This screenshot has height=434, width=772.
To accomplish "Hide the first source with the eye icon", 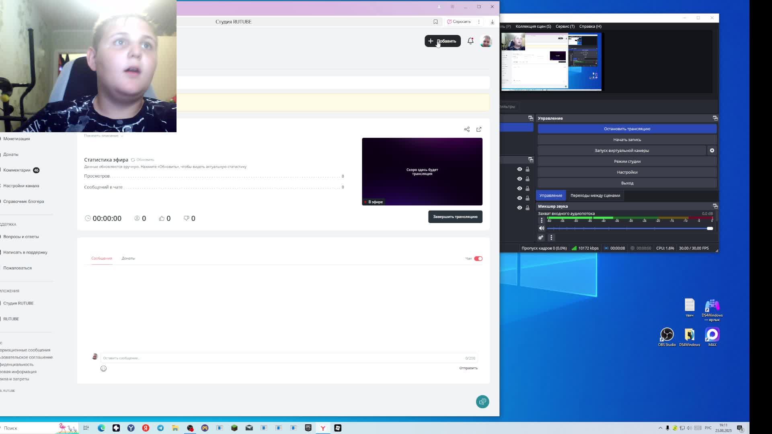I will coord(519,169).
